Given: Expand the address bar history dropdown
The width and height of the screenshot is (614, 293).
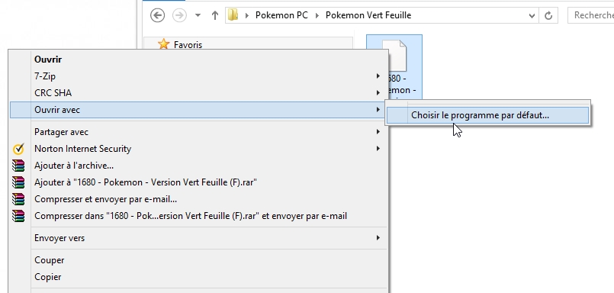Looking at the screenshot, I should click(x=532, y=16).
